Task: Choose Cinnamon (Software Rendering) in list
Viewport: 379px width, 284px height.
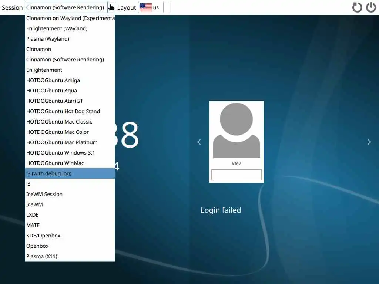Action: pos(70,60)
